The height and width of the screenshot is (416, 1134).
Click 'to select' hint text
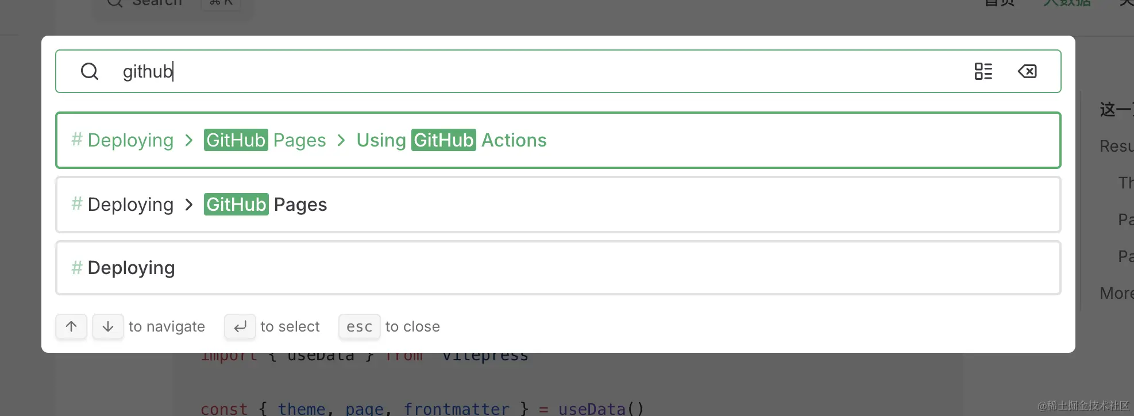(x=290, y=326)
